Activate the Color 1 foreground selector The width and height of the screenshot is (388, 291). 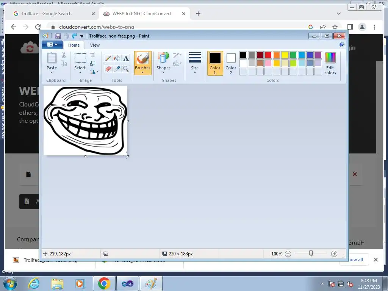[215, 63]
